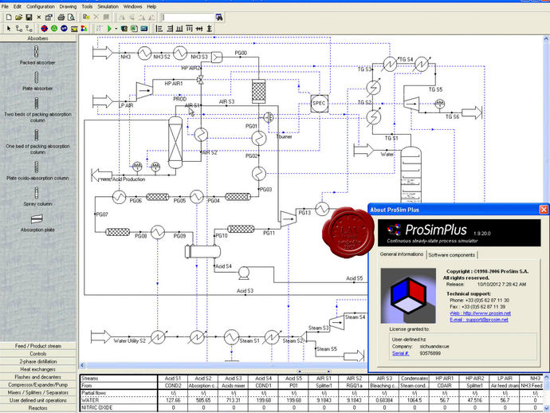
Task: Select the Spray column palette icon
Action: [x=37, y=193]
